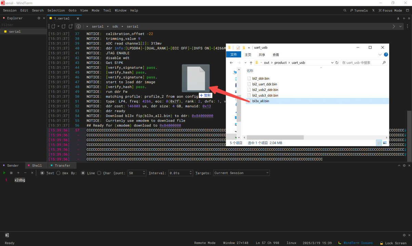Close the 1.serial tab

(78, 18)
